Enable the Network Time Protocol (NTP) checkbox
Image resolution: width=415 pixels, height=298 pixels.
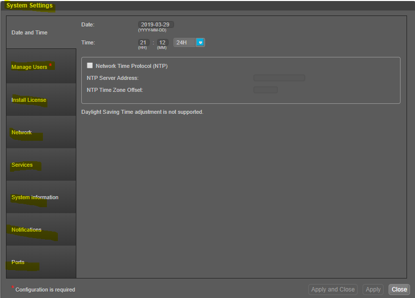[90, 65]
